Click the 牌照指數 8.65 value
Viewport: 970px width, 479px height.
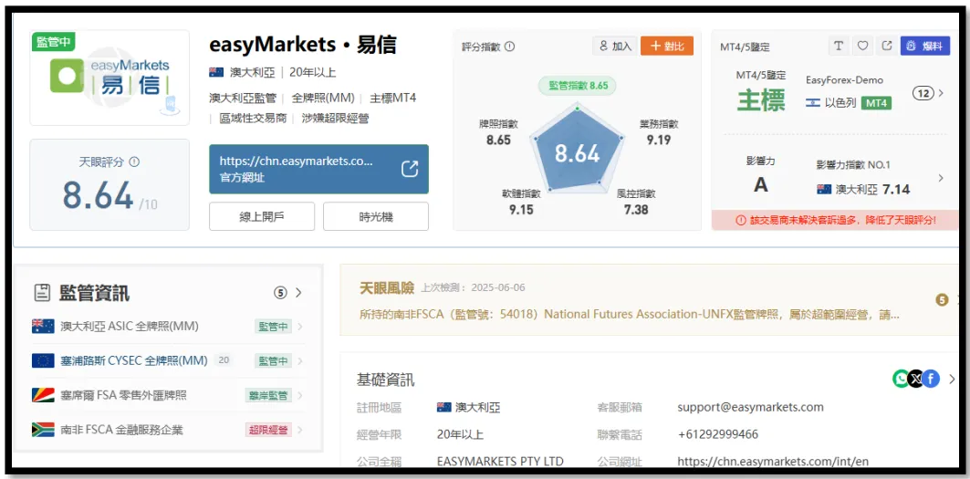pos(498,140)
